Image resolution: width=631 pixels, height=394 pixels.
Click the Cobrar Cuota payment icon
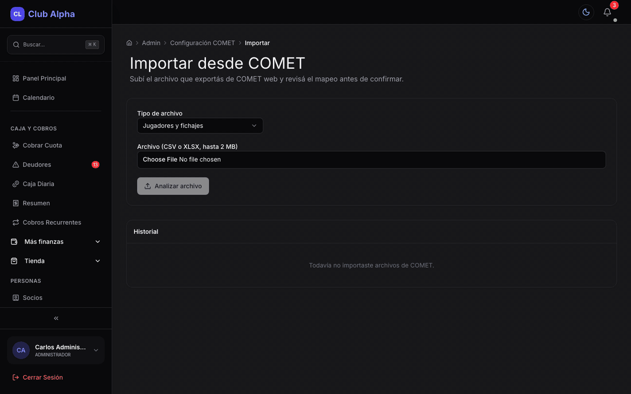(x=15, y=145)
